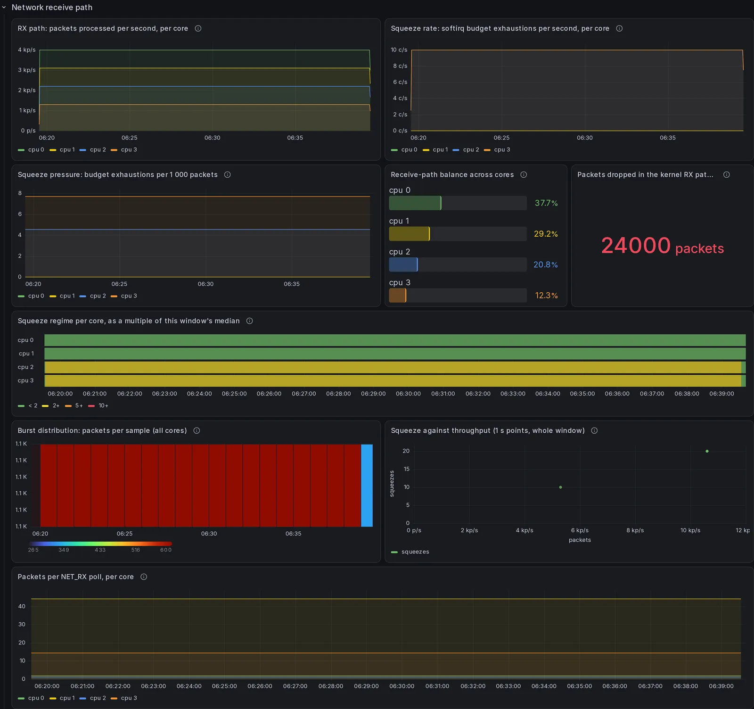
Task: Click cpu 2 row in Squeeze regime timeline
Action: tap(395, 367)
